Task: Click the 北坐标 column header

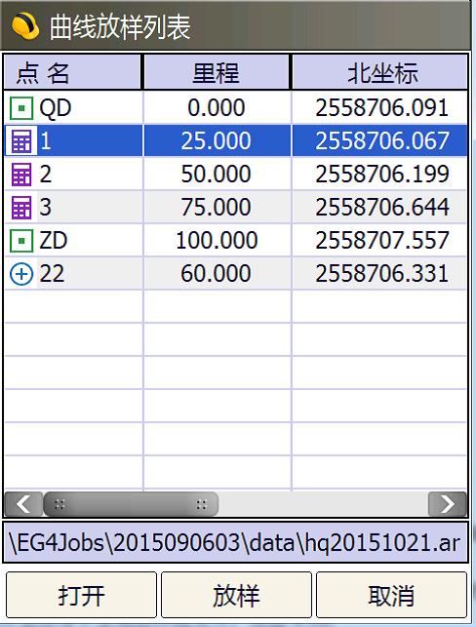Action: tap(379, 73)
